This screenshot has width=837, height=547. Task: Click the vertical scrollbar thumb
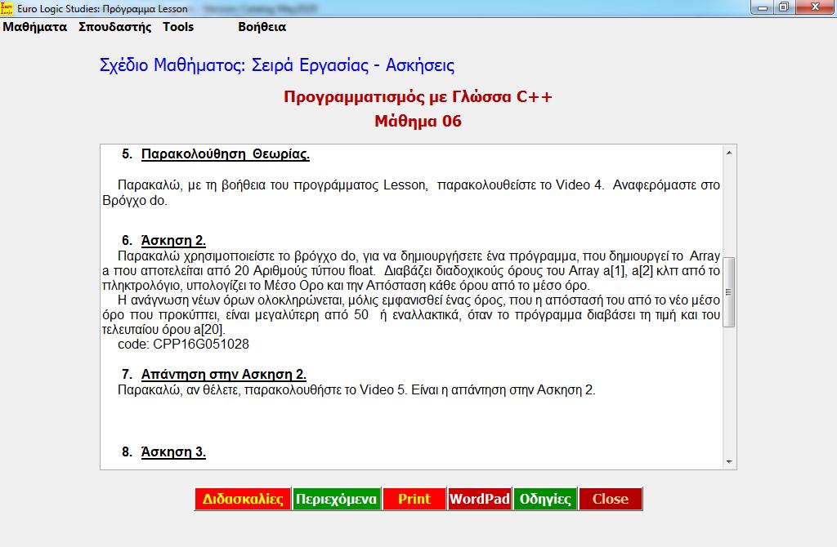pyautogui.click(x=728, y=292)
